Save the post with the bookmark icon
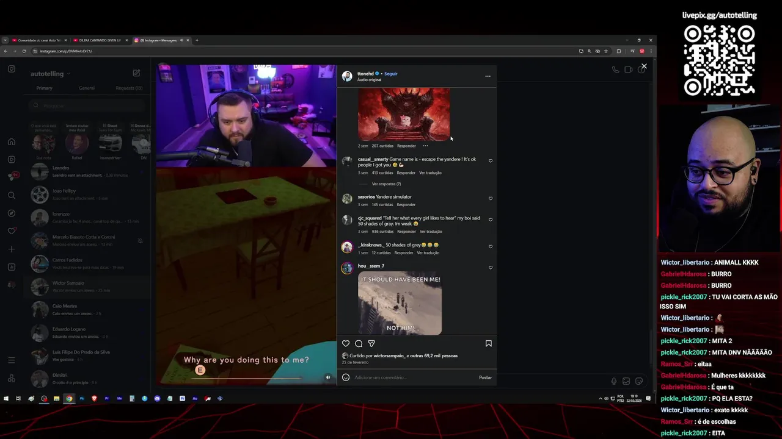The height and width of the screenshot is (439, 782). pyautogui.click(x=488, y=344)
